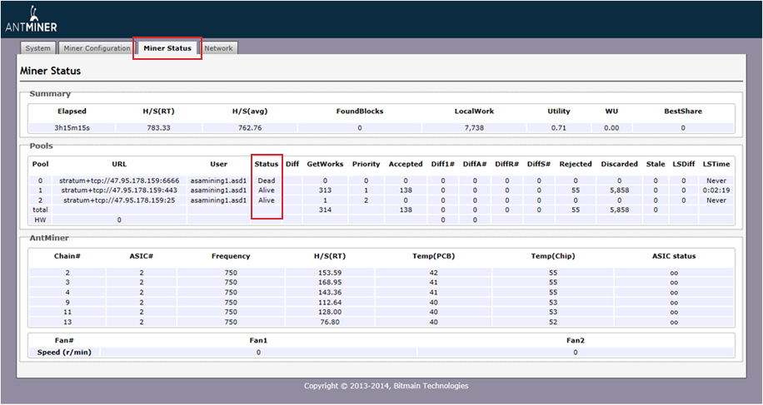
Task: Click chain H/S(RT) value 112.64
Action: point(330,302)
